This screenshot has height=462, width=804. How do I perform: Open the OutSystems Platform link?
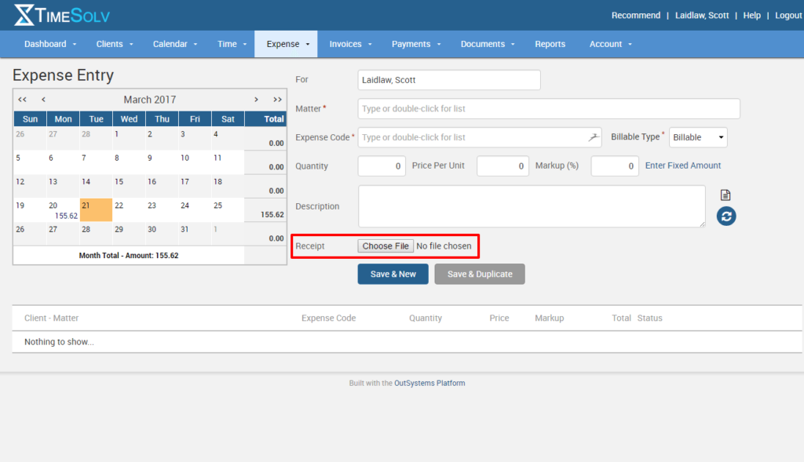click(x=429, y=383)
